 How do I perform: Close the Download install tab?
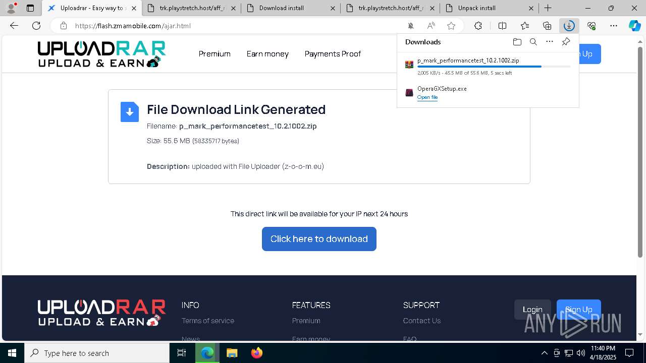[x=333, y=8]
